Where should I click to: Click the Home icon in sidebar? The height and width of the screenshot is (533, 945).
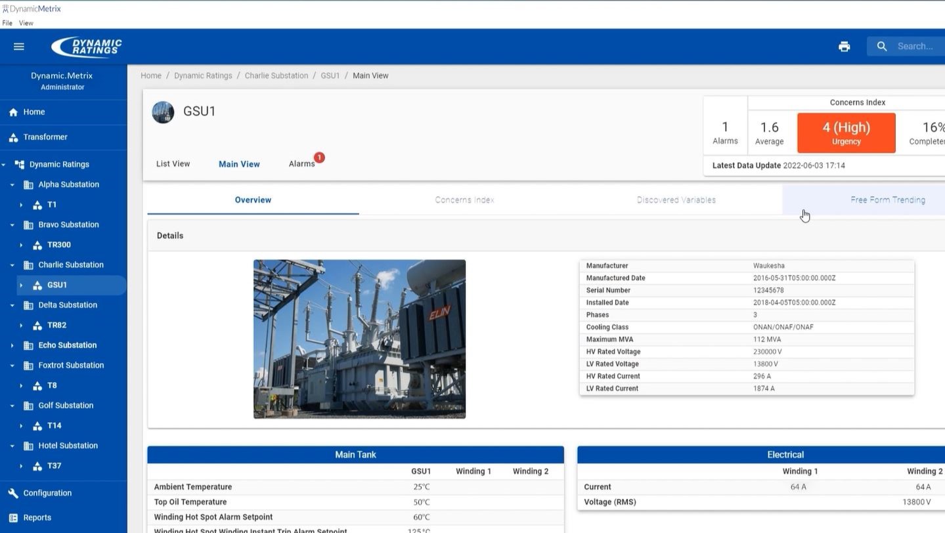13,112
